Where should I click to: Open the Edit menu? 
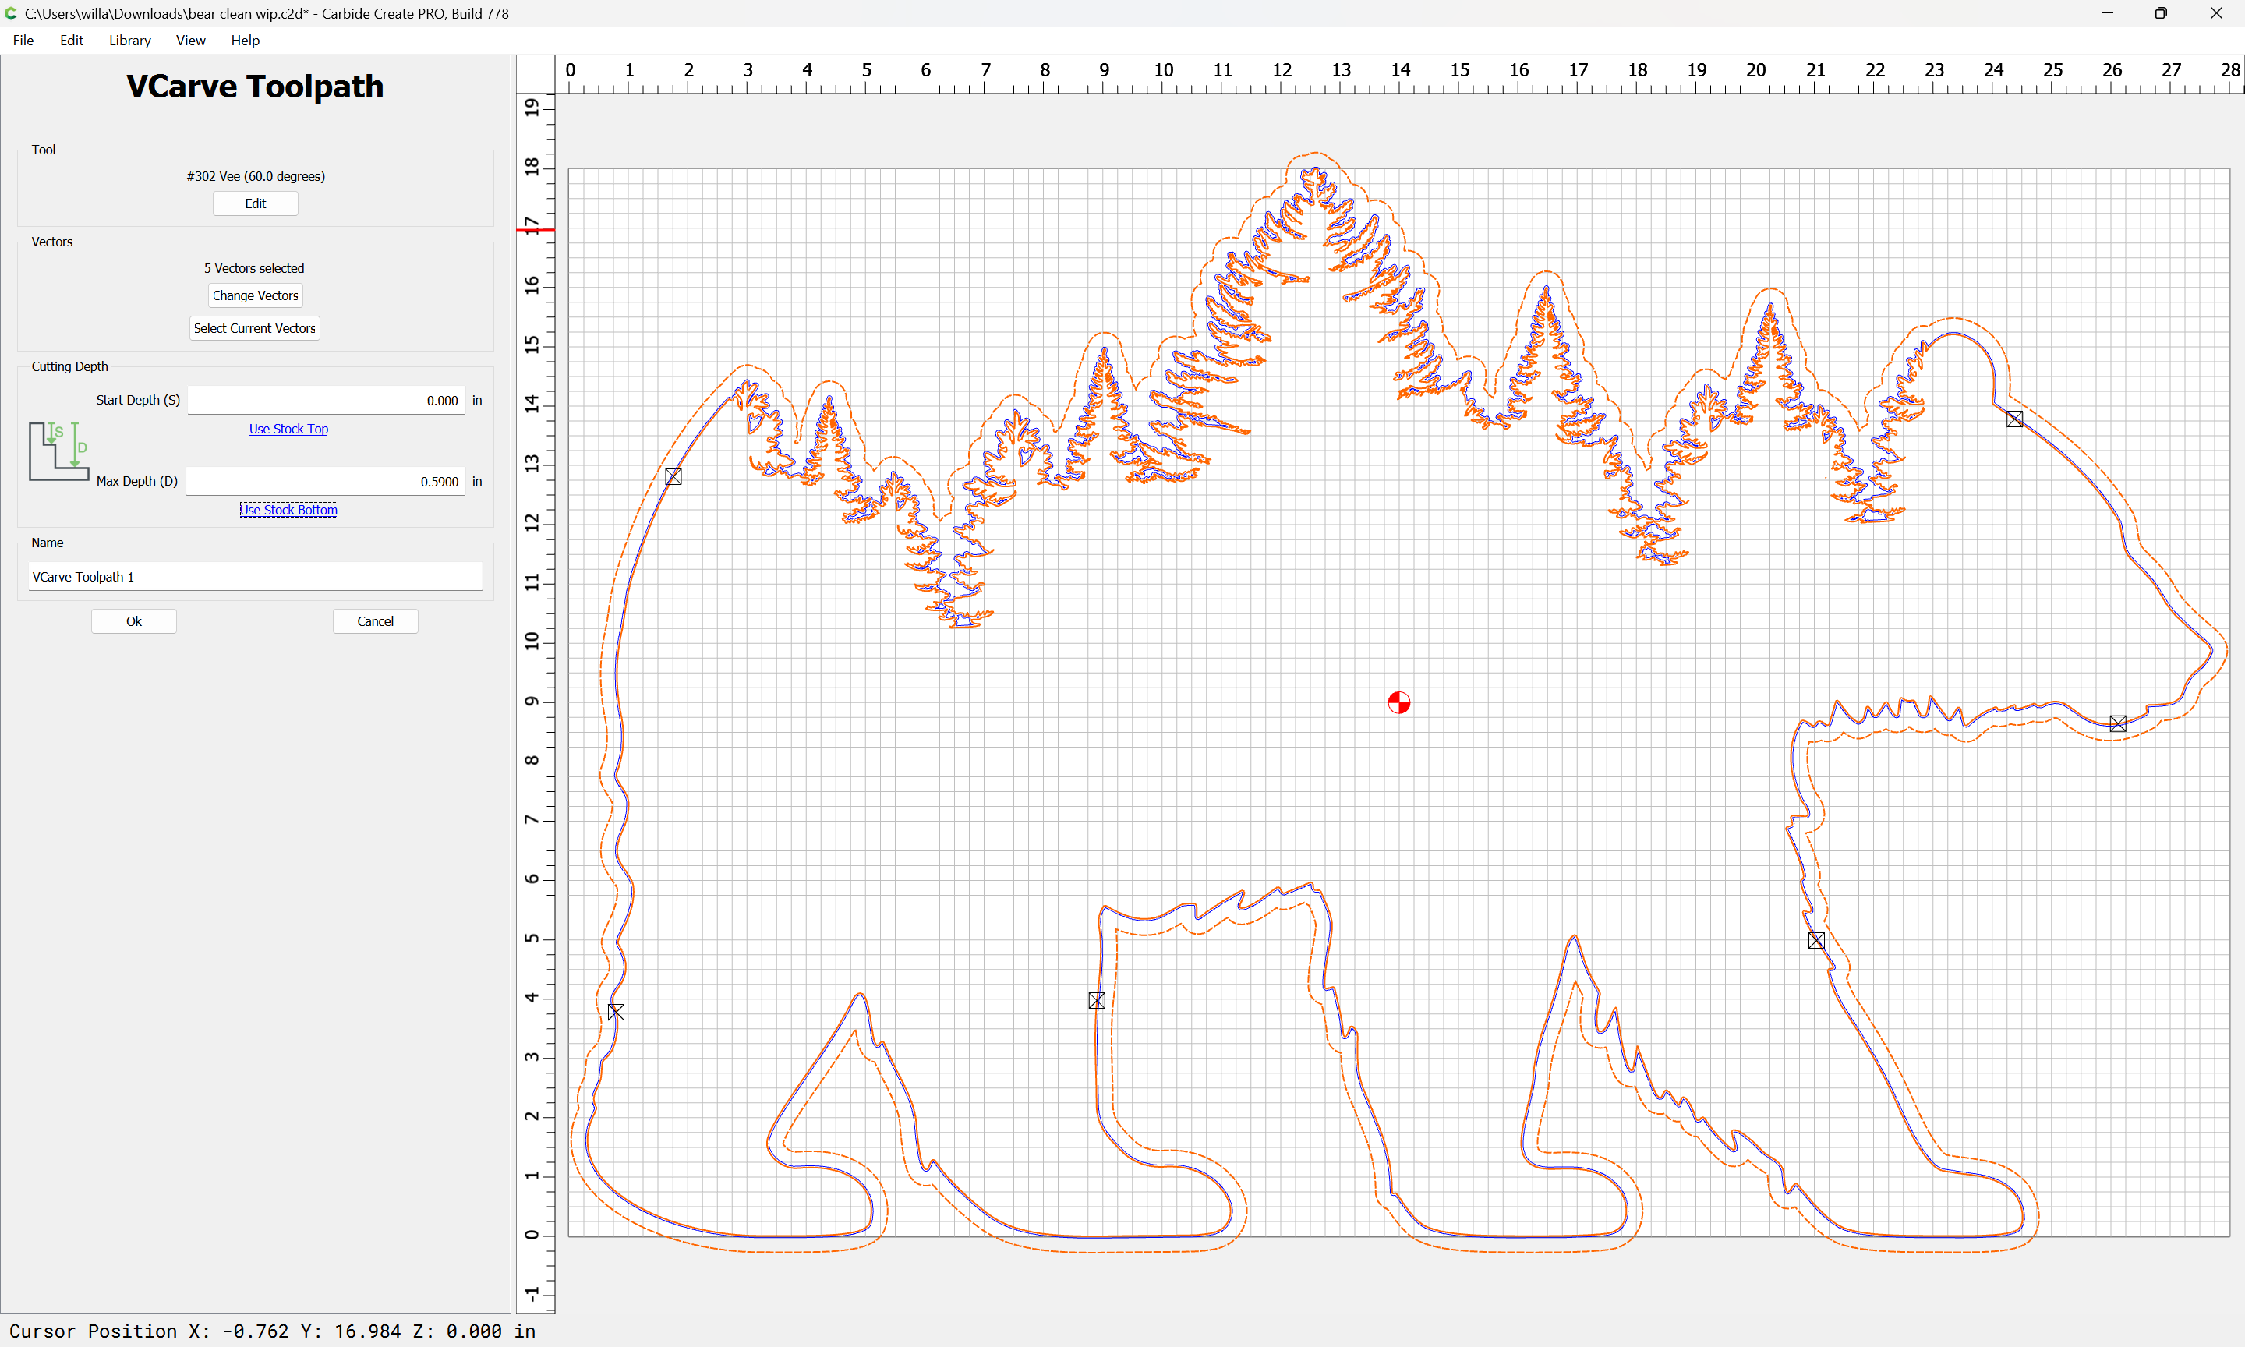(71, 40)
